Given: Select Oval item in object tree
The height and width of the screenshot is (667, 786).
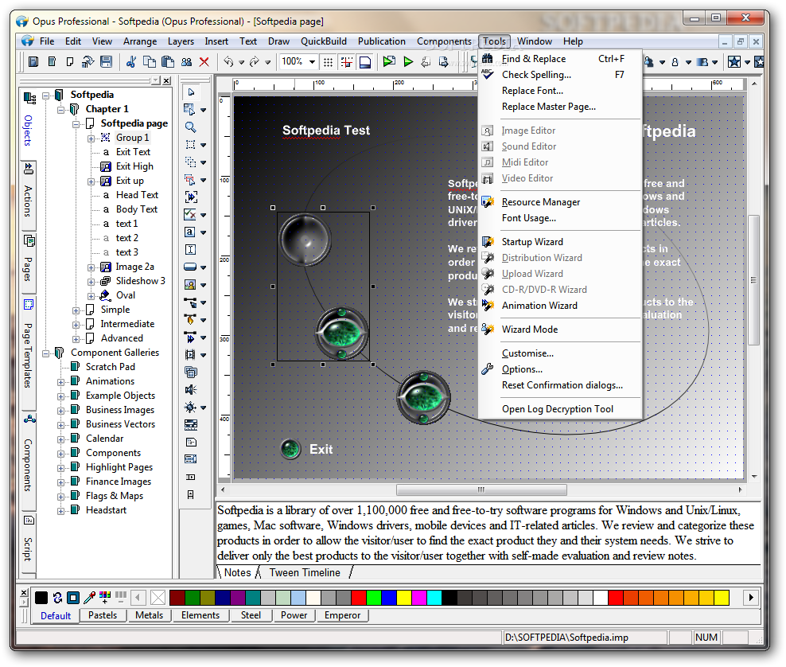Looking at the screenshot, I should (x=126, y=295).
